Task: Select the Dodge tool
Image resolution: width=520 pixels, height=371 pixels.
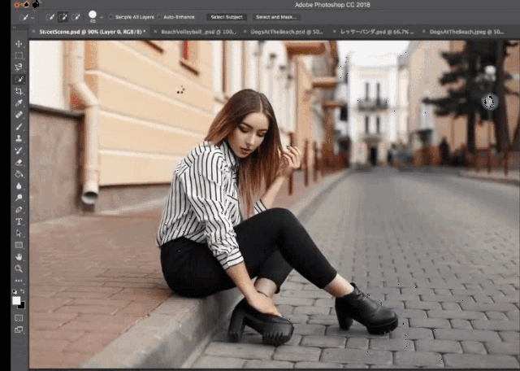Action: coord(19,198)
